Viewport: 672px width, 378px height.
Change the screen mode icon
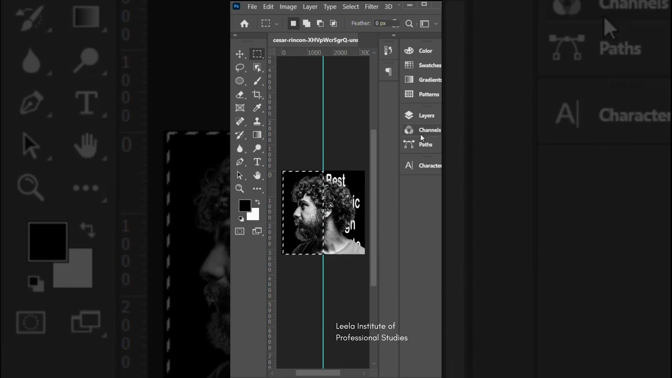(257, 231)
